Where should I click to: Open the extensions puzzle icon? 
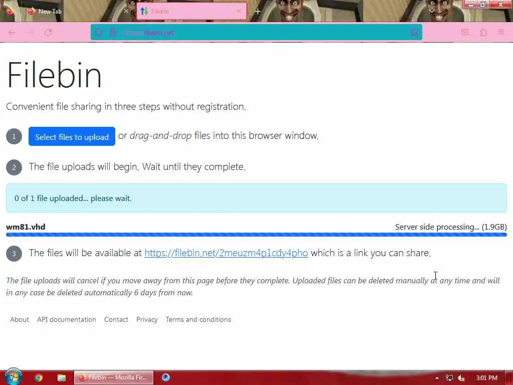point(483,32)
